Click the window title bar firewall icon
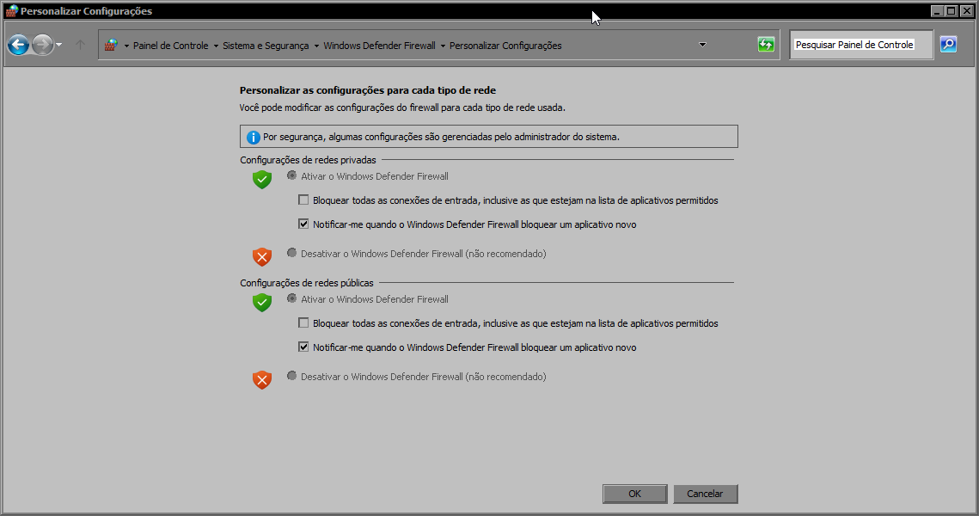Viewport: 979px width, 516px height. 11,10
